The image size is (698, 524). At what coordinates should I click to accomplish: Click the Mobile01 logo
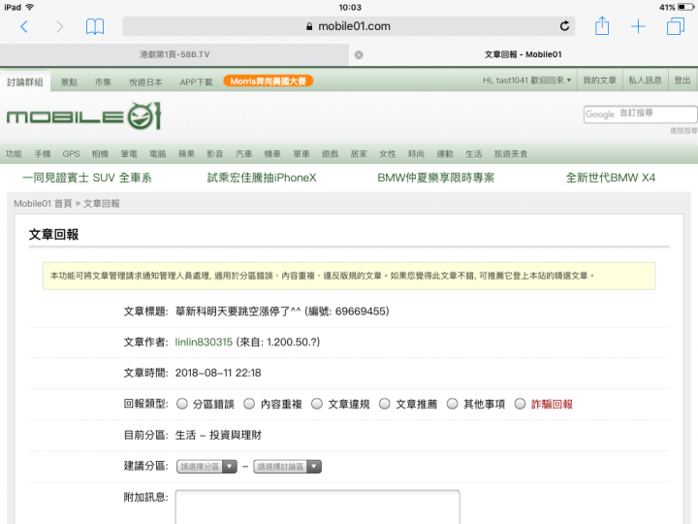83,116
